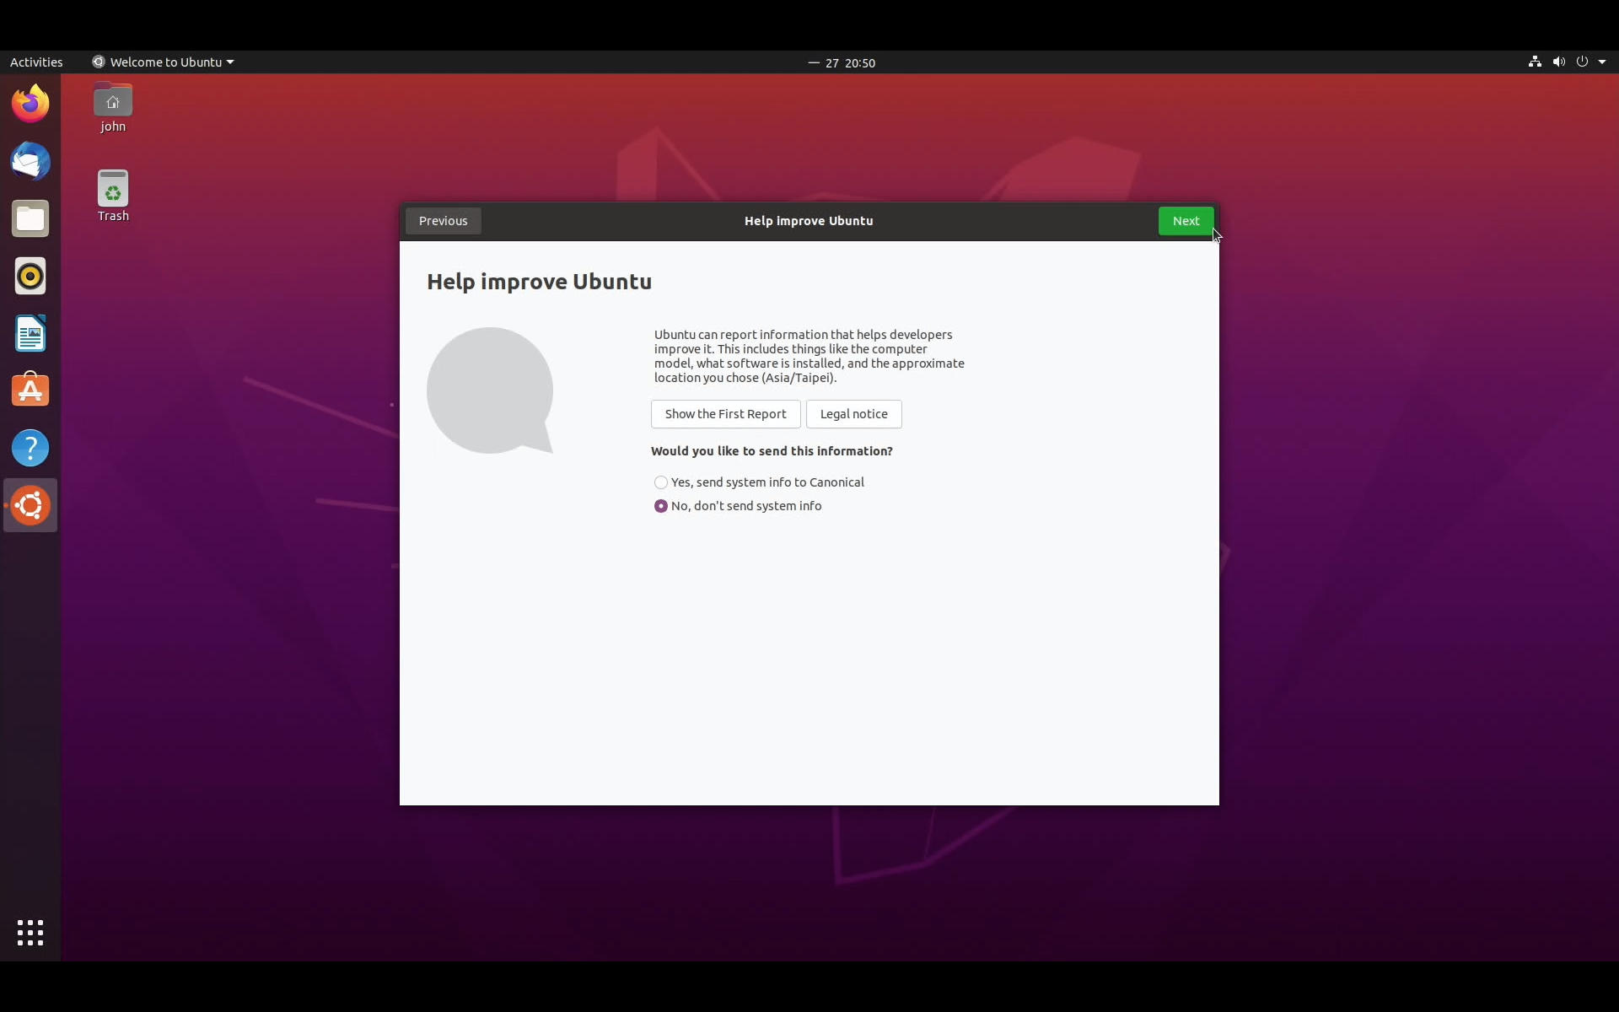This screenshot has height=1012, width=1619.
Task: Click the Next button
Action: tap(1186, 221)
